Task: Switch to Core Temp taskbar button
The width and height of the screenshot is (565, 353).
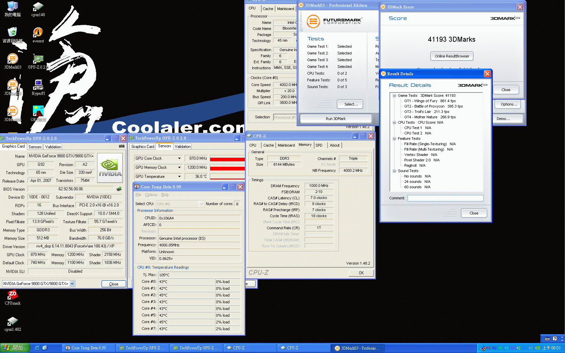Action: point(88,348)
